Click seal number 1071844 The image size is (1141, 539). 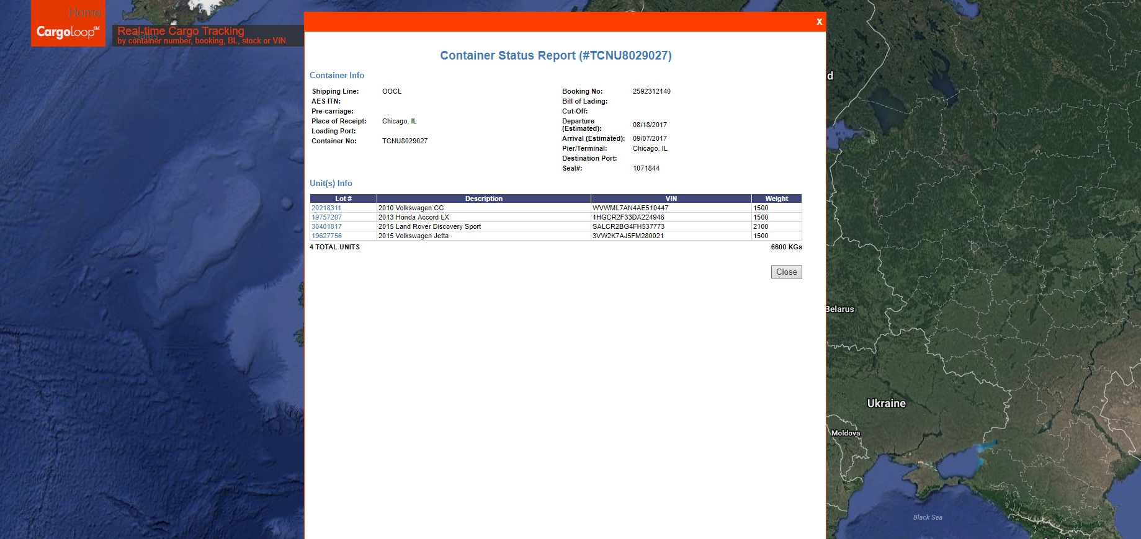pyautogui.click(x=646, y=168)
